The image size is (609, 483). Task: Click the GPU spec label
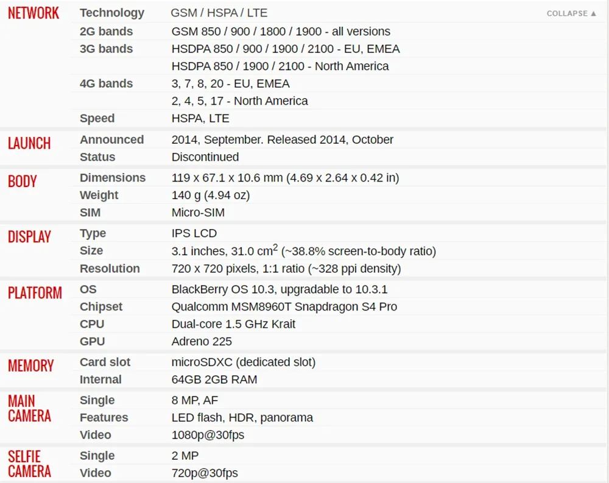click(93, 341)
